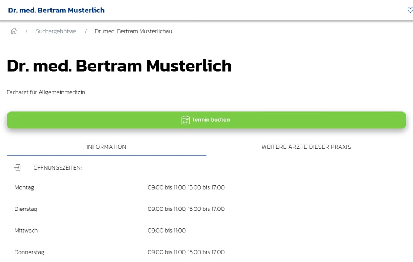413x262 pixels.
Task: Select the Mittwoch row label
Action: [x=26, y=231]
